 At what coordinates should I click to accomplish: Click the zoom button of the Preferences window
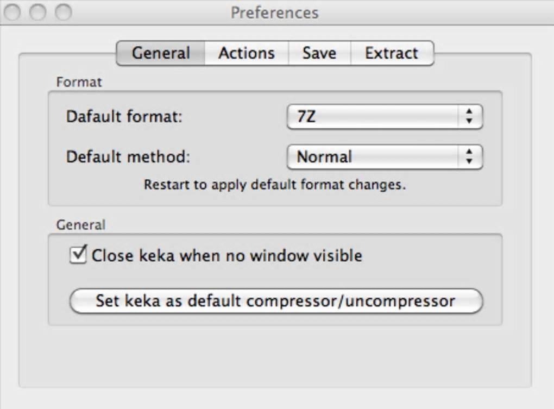coord(63,12)
